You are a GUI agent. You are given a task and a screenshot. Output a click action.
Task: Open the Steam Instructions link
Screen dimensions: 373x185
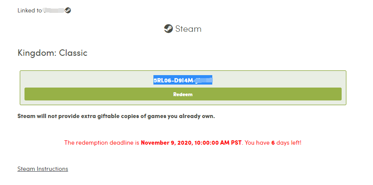pos(43,169)
